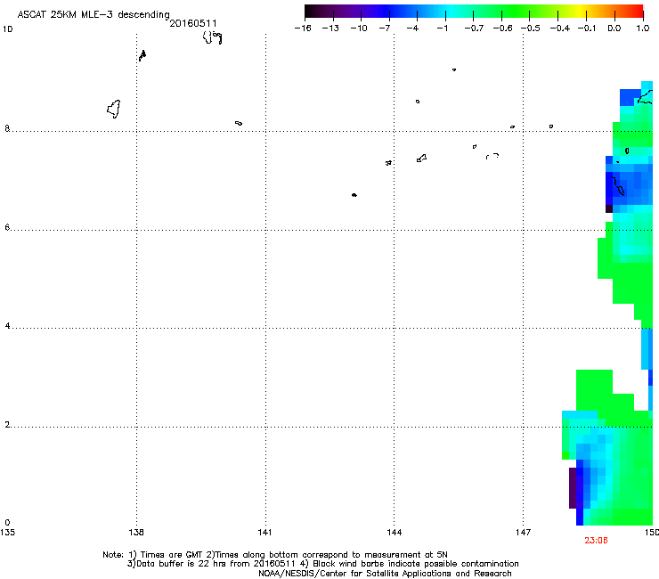The width and height of the screenshot is (659, 579).
Task: Click the colorbar label -1
Action: click(442, 29)
